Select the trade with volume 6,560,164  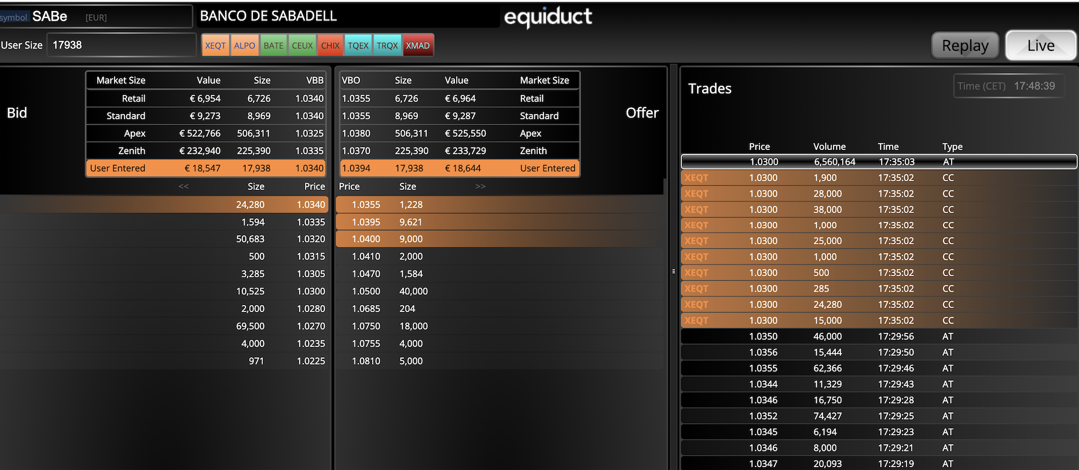tap(879, 162)
